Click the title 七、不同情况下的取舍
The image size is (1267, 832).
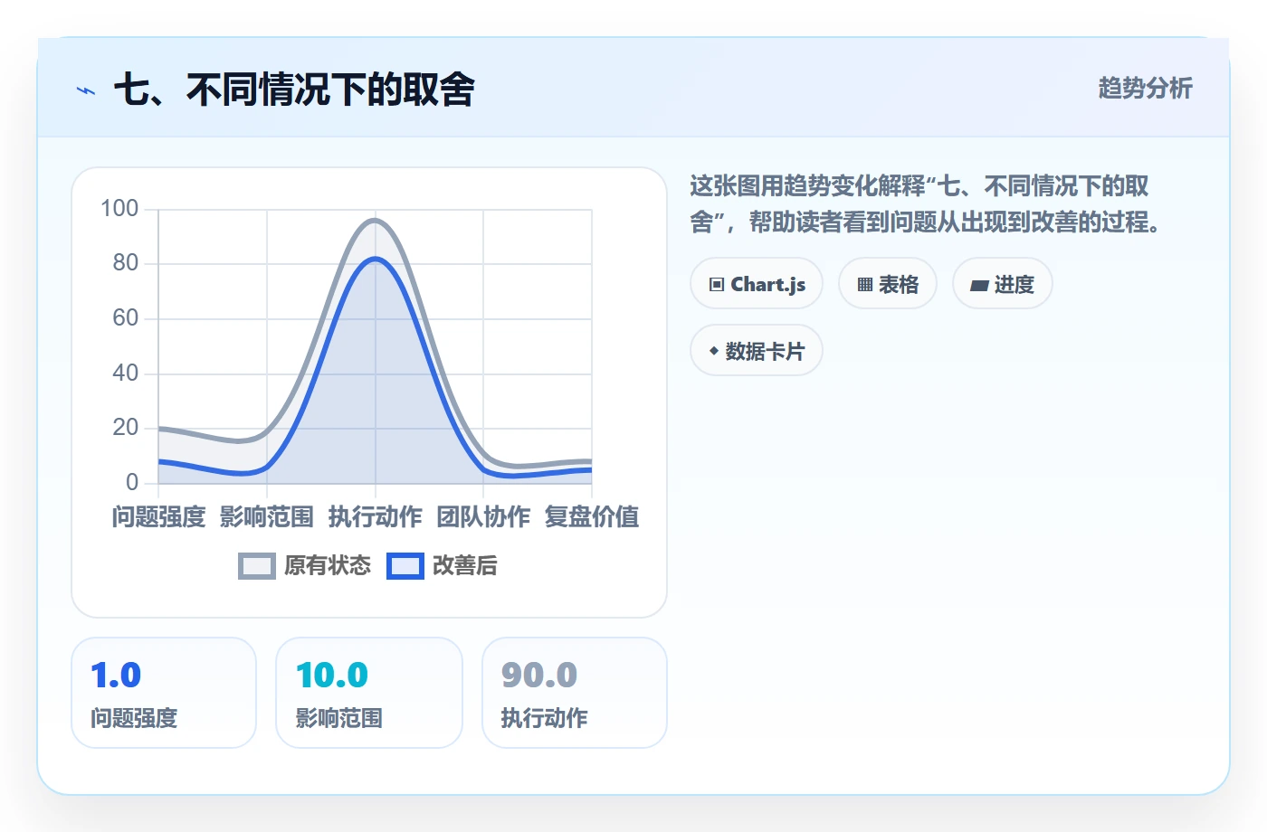294,90
